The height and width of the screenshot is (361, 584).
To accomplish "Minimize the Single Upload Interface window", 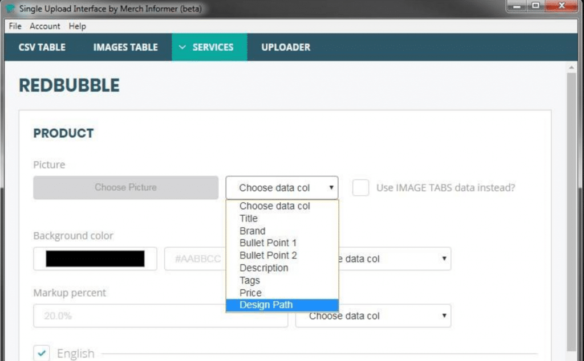I will coord(517,6).
